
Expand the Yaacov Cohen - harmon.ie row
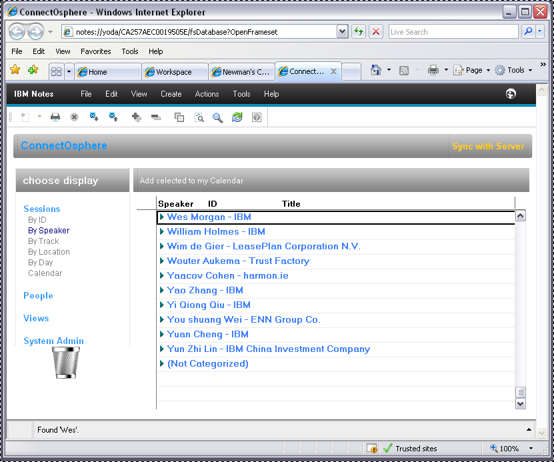[162, 275]
